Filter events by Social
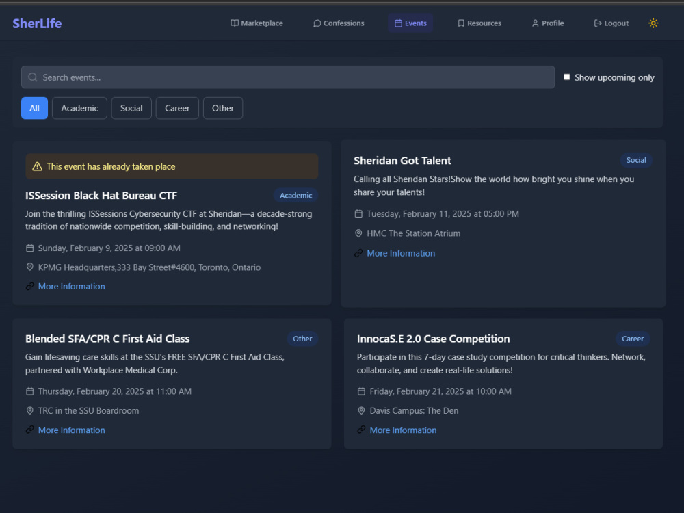The height and width of the screenshot is (513, 684). click(131, 108)
